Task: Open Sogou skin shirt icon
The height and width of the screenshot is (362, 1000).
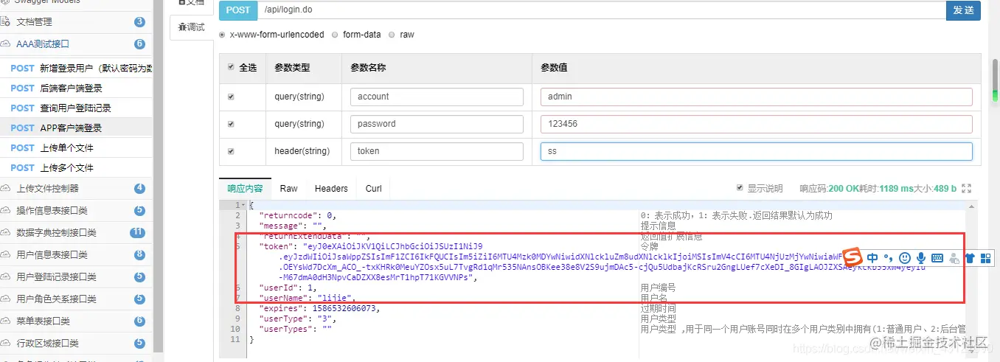Action: [x=969, y=258]
